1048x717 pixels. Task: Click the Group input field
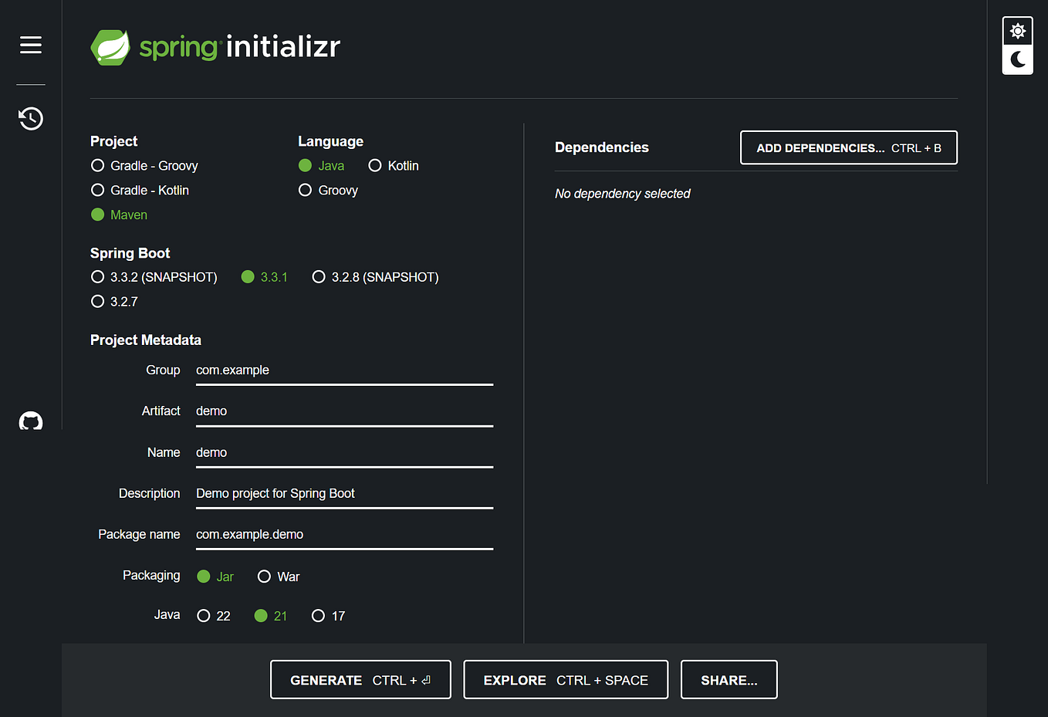[x=344, y=371]
